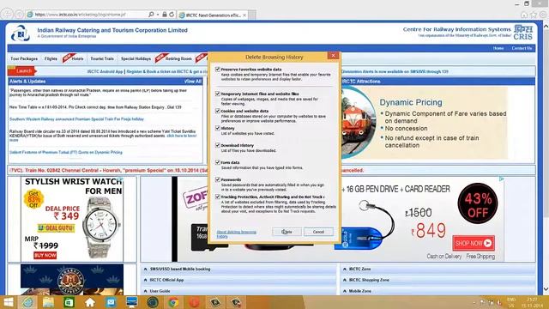
Task: Open the Tourist Train menu item
Action: [102, 59]
